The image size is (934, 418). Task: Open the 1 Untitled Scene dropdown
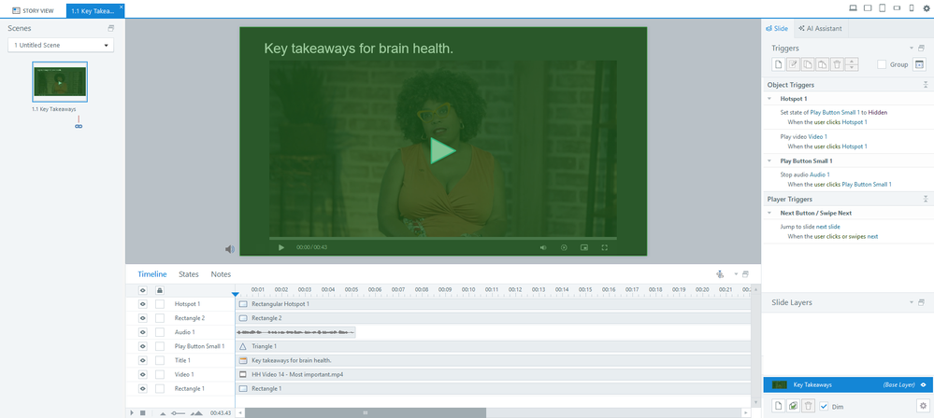[61, 45]
